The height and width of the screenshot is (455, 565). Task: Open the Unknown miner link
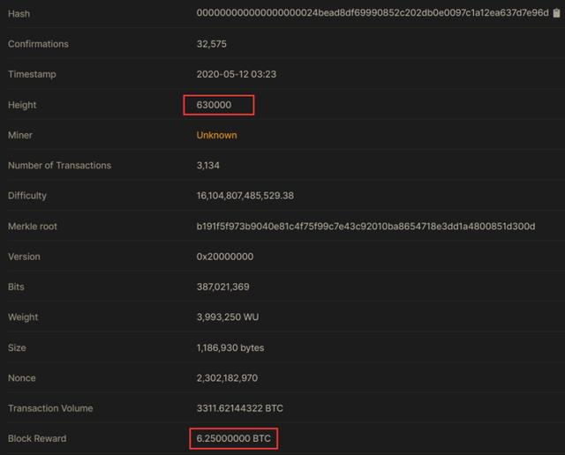pos(216,135)
